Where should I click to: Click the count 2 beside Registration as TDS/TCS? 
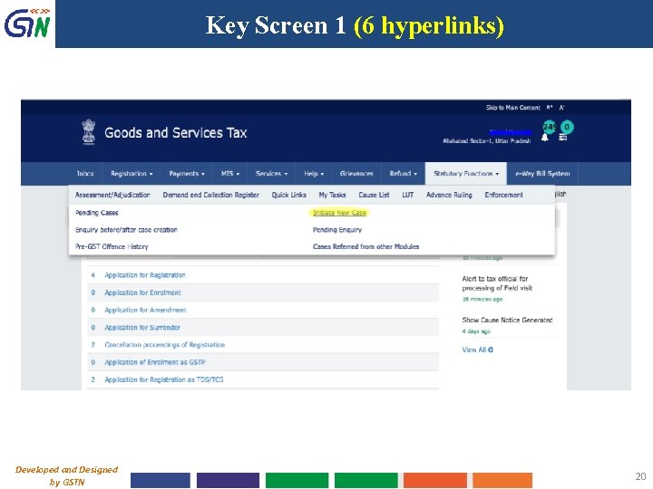93,379
